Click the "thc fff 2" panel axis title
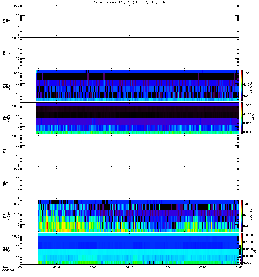The width and height of the screenshot is (259, 277). (x=6, y=184)
